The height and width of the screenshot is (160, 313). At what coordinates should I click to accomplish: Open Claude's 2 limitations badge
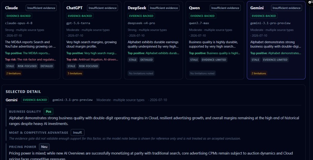(14, 73)
